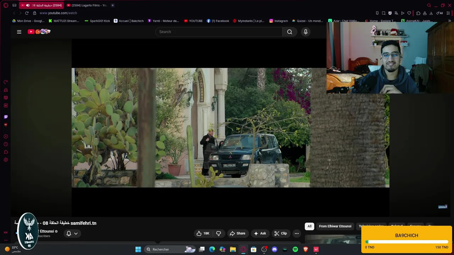Viewport: 454px width, 255px height.
Task: Start voice search with microphone
Action: pyautogui.click(x=306, y=32)
